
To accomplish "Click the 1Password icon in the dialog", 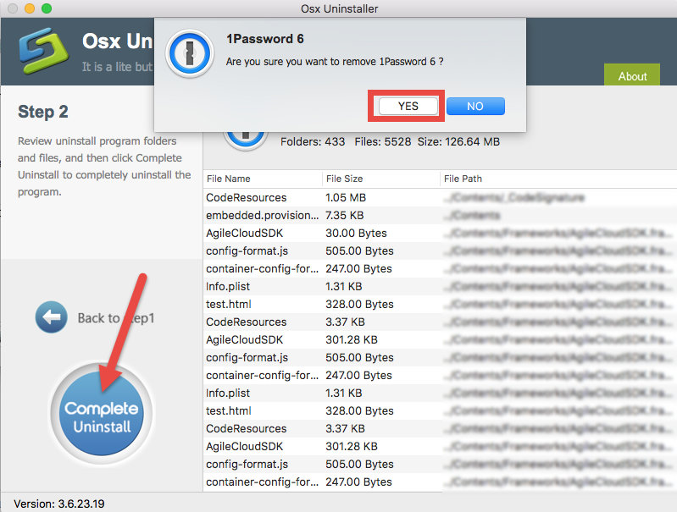I will pyautogui.click(x=190, y=53).
